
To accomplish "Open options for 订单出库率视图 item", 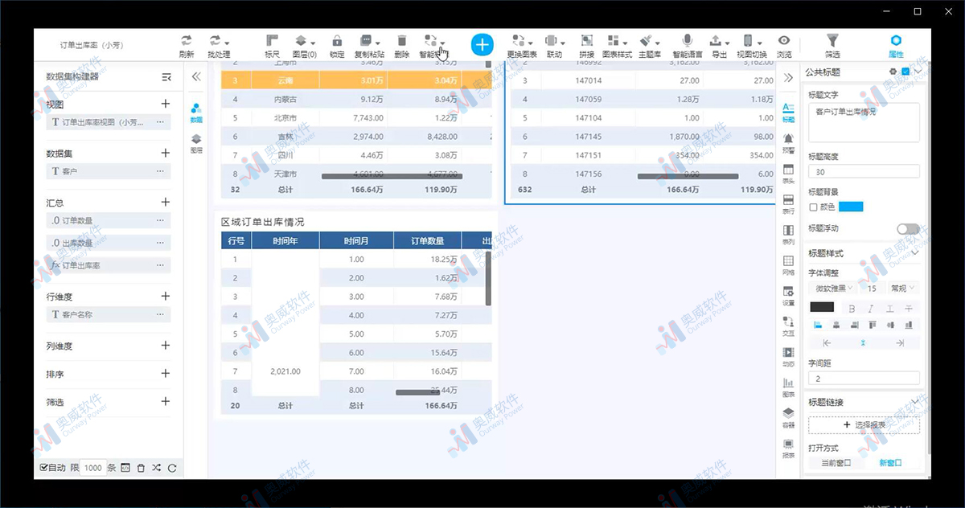I will tap(160, 122).
